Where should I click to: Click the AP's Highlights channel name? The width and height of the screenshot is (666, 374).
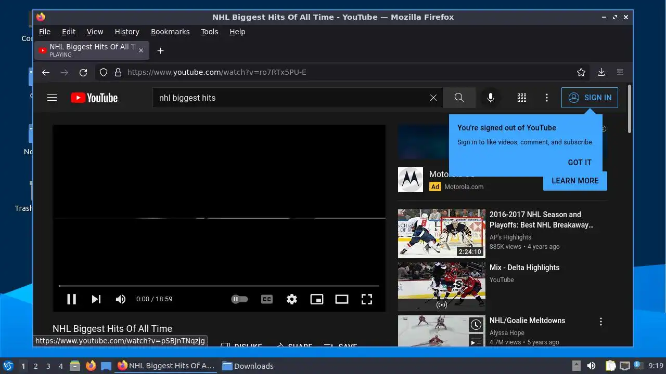[510, 237]
